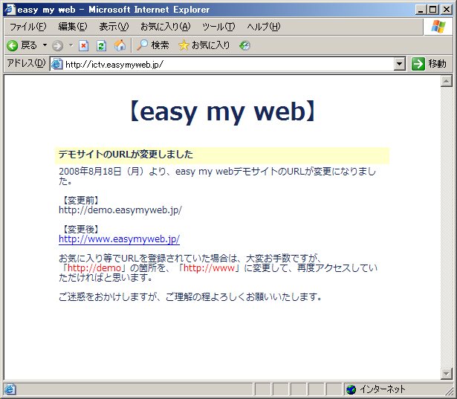Open the ヘルプ (Help) menu
Viewport: 457px width, 399px height.
263,27
